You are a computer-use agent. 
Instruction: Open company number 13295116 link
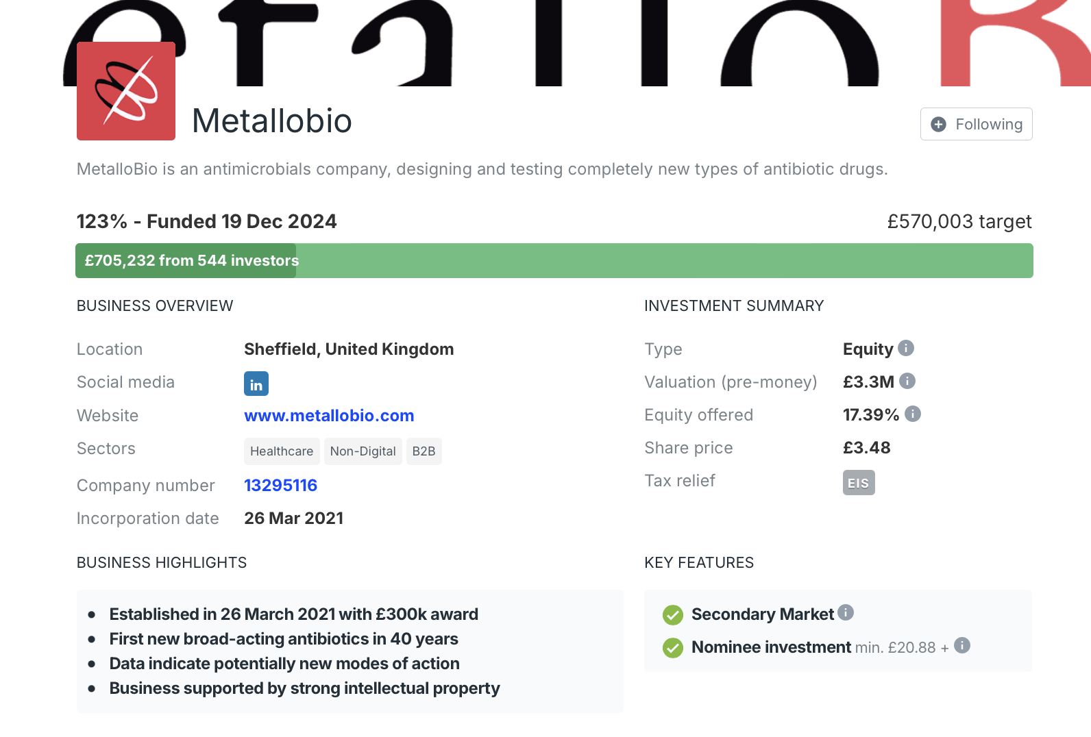click(x=280, y=486)
